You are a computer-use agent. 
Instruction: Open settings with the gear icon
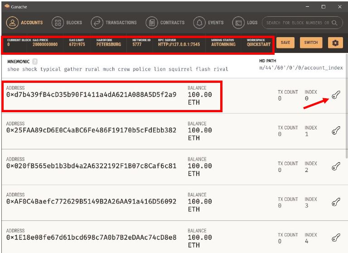click(335, 43)
